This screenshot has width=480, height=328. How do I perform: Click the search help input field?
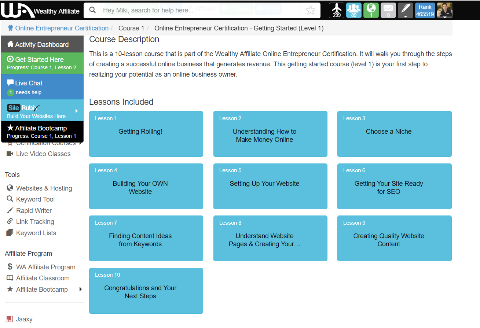(200, 10)
